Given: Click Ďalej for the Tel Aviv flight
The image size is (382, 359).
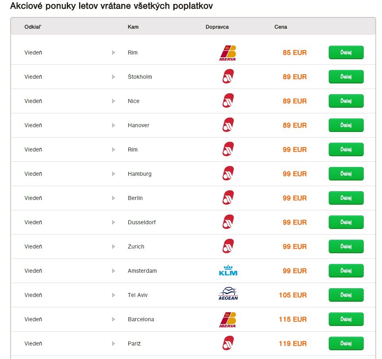Looking at the screenshot, I should pyautogui.click(x=346, y=295).
